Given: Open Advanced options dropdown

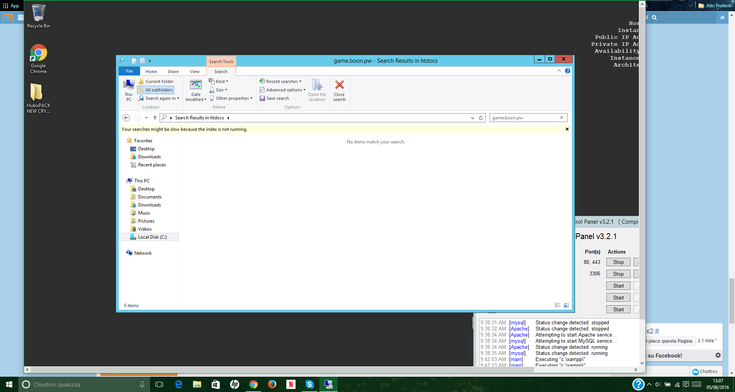Looking at the screenshot, I should 283,90.
